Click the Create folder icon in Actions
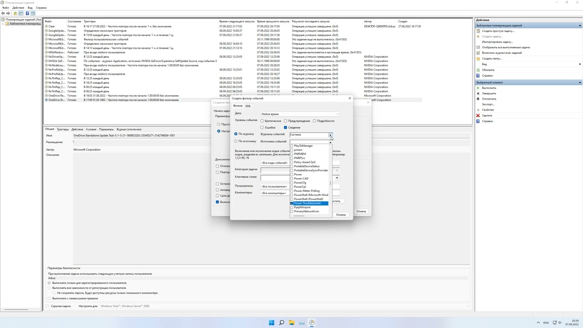Image resolution: width=583 pixels, height=328 pixels. pos(478,59)
